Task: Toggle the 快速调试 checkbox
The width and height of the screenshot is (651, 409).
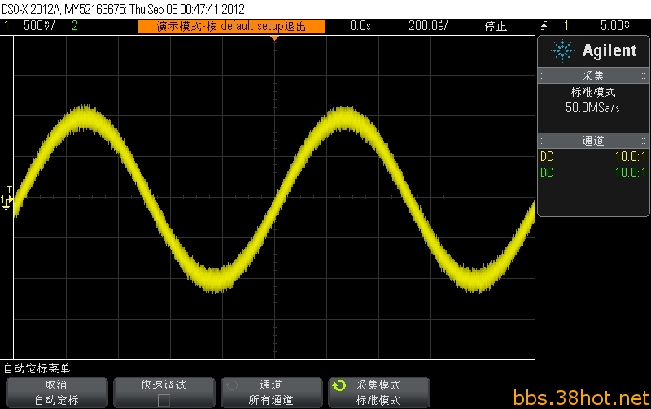Action: pyautogui.click(x=164, y=400)
